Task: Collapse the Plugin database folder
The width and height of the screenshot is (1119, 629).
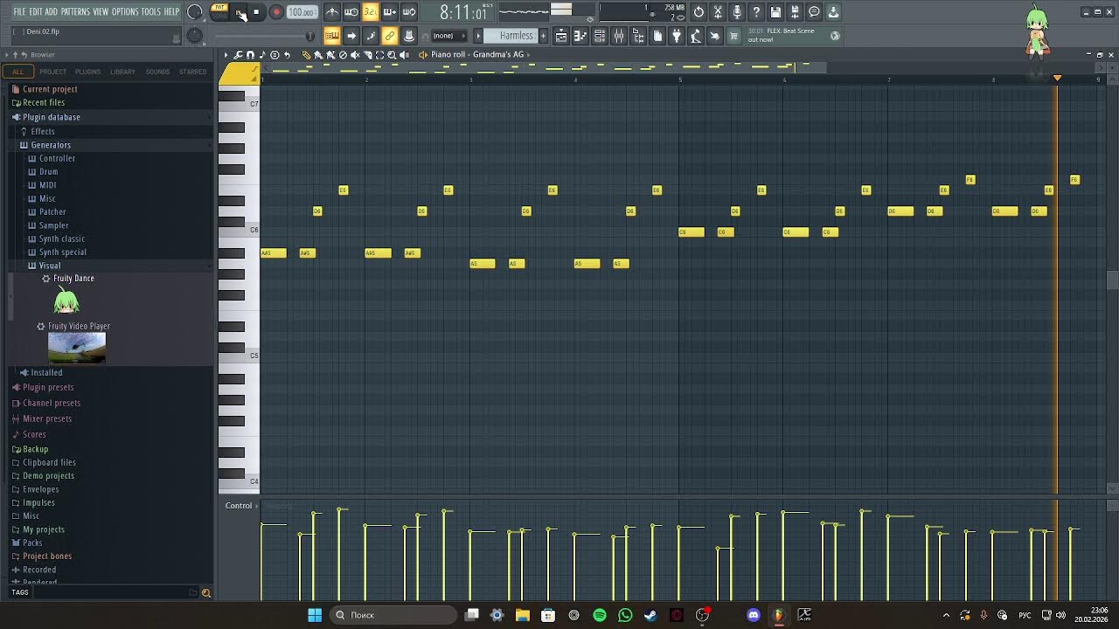Action: pyautogui.click(x=52, y=117)
